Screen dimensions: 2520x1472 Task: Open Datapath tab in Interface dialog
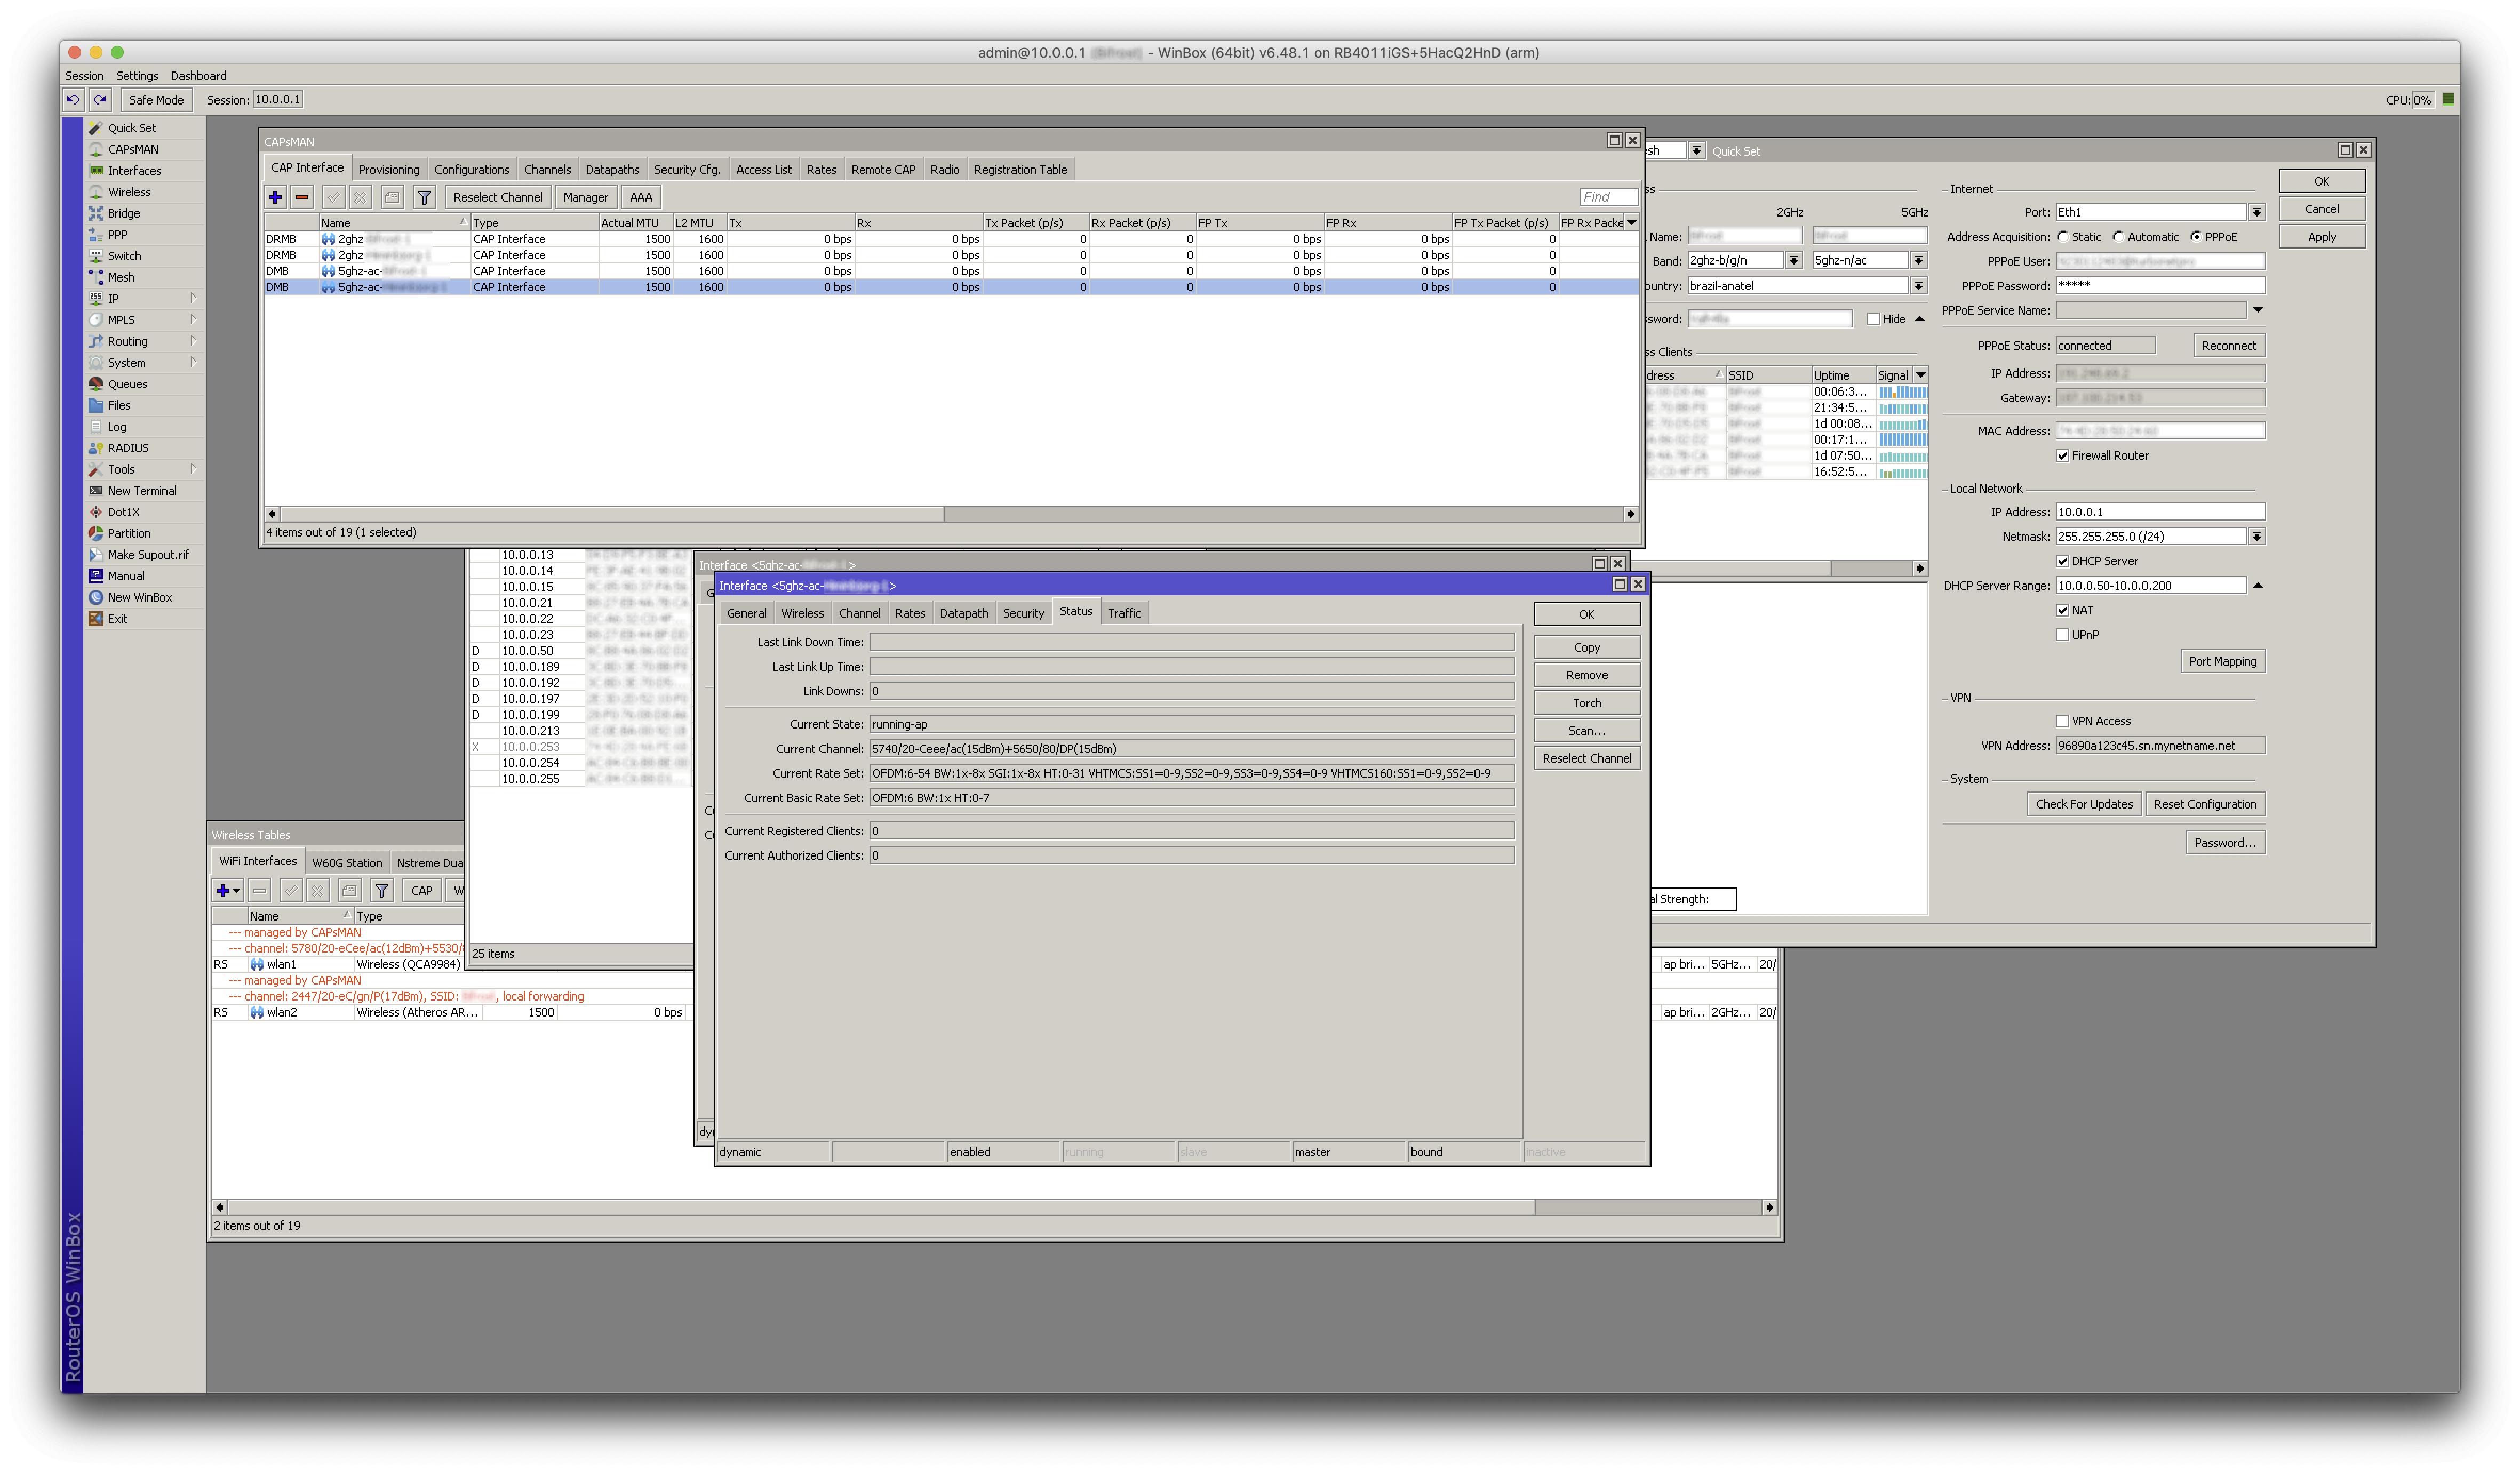point(963,613)
